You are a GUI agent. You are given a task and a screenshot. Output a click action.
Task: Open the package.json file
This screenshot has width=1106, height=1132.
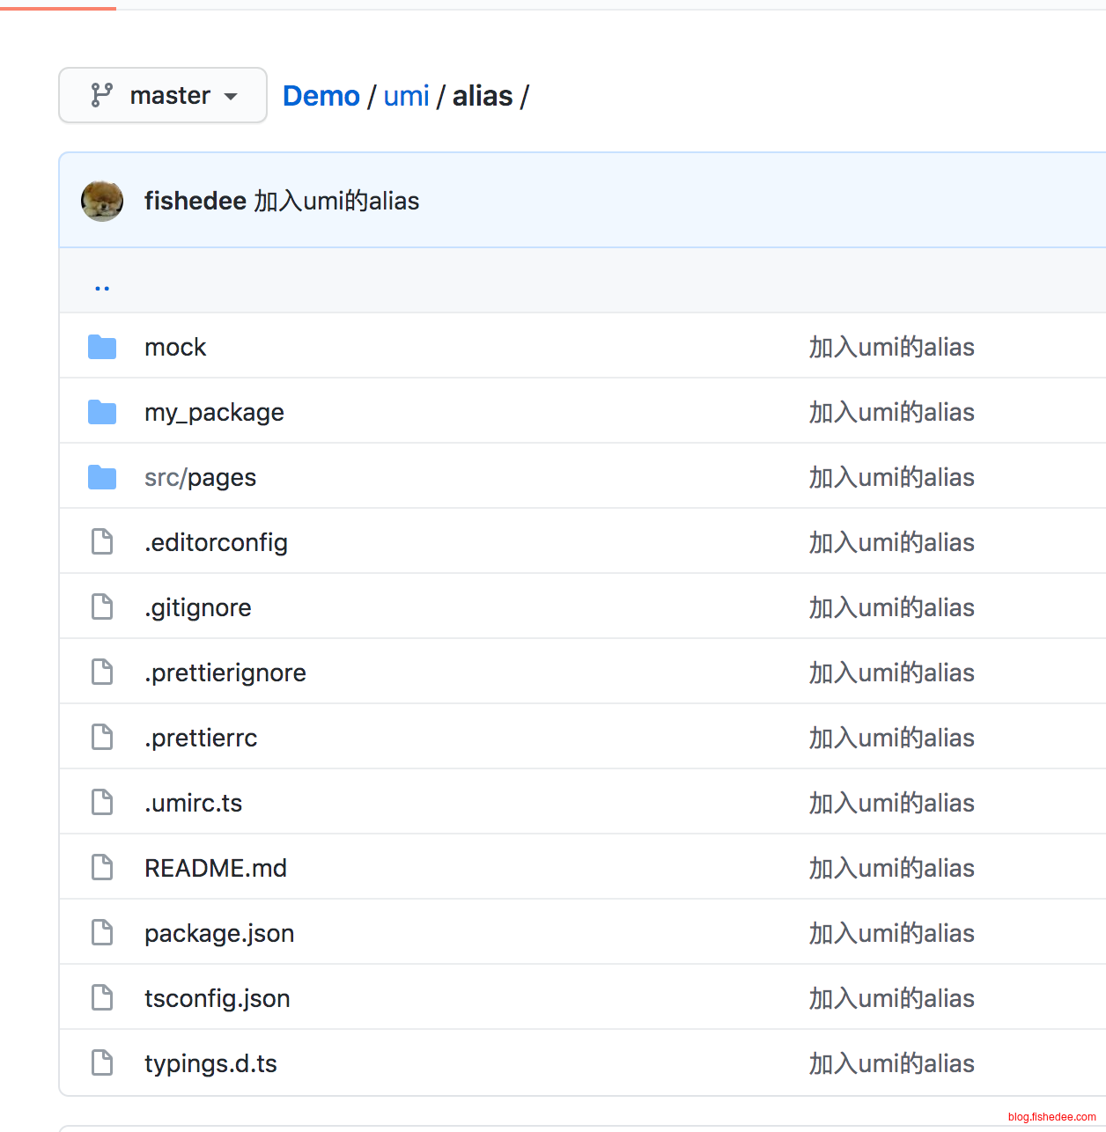click(x=219, y=933)
